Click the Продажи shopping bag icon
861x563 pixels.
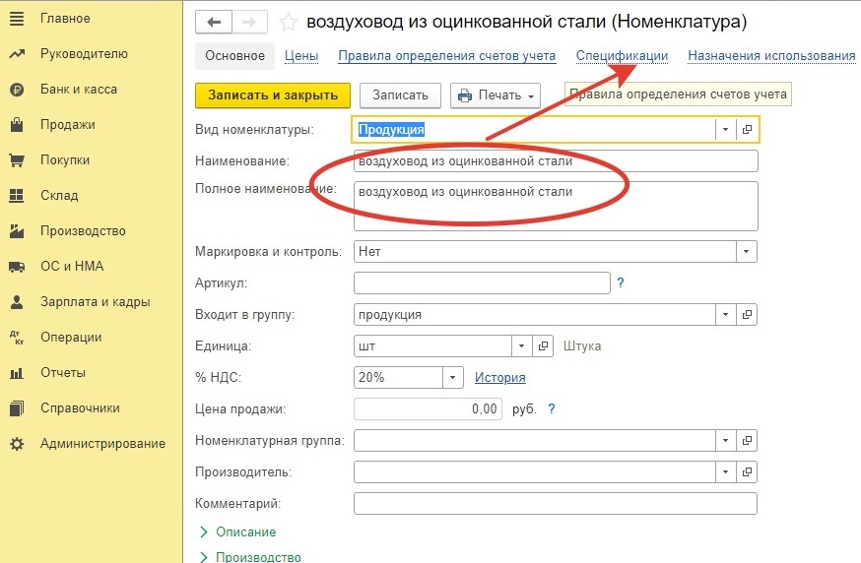coord(17,125)
